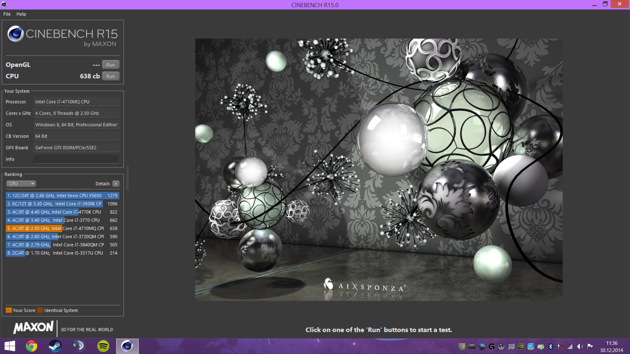Expand the CPU ranking type dropdown
This screenshot has width=630, height=354.
click(x=21, y=184)
